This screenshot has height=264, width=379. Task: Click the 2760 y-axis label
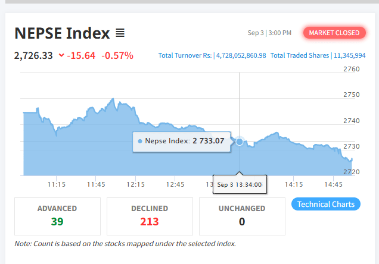point(352,69)
